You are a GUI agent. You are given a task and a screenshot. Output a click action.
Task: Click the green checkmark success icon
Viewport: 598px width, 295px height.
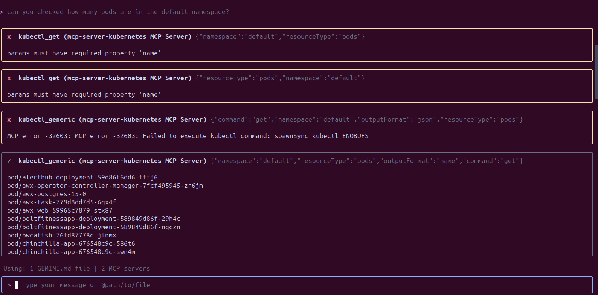(x=9, y=161)
